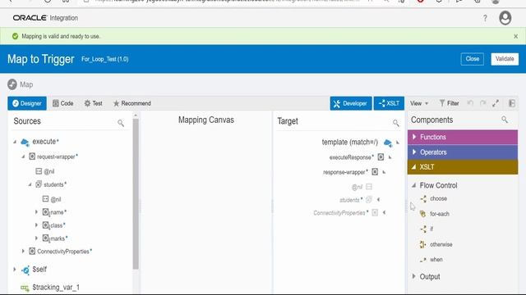Dismiss the mapping valid notification
The height and width of the screenshot is (295, 526).
[515, 36]
